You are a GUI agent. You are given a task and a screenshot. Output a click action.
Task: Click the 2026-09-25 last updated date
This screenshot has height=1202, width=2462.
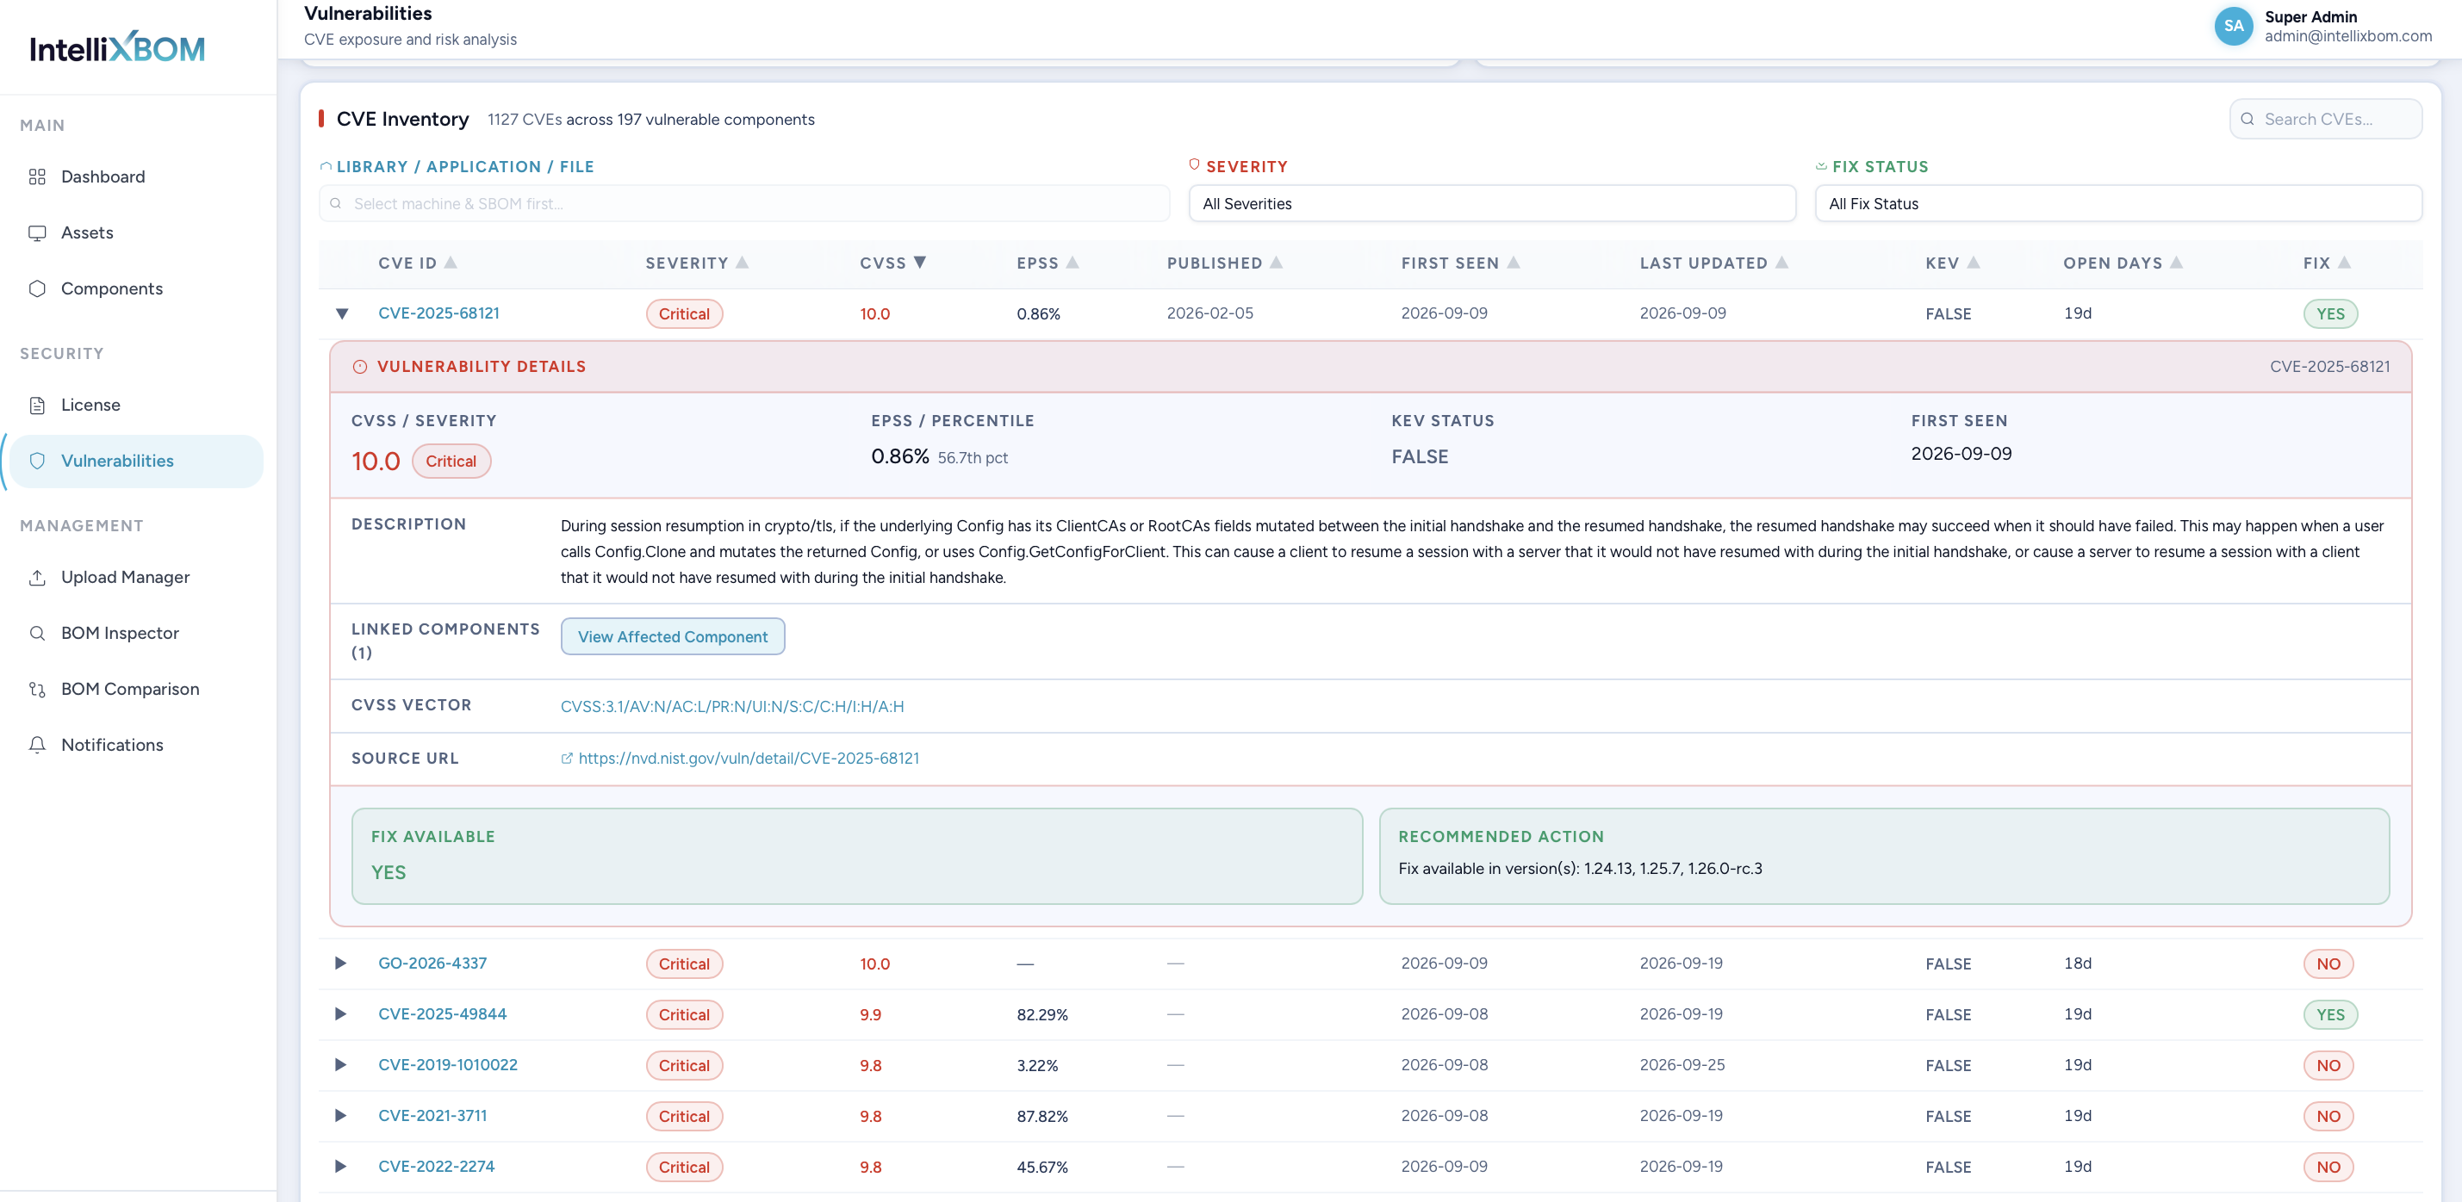click(1682, 1064)
